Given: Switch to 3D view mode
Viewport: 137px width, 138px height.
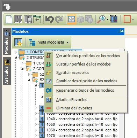Looking at the screenshot, I should click(80, 20).
